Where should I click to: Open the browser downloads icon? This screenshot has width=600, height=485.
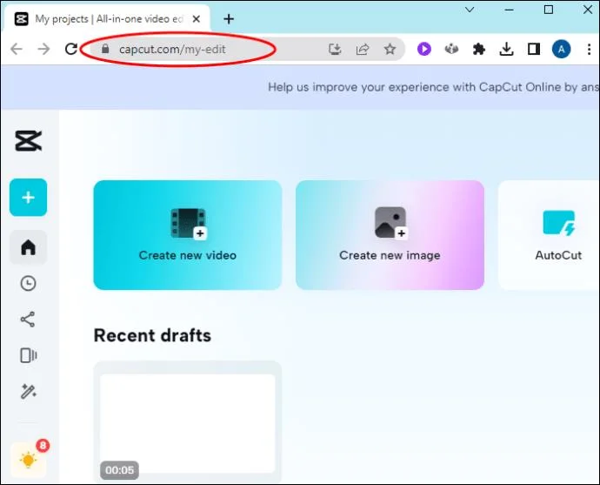pos(506,49)
